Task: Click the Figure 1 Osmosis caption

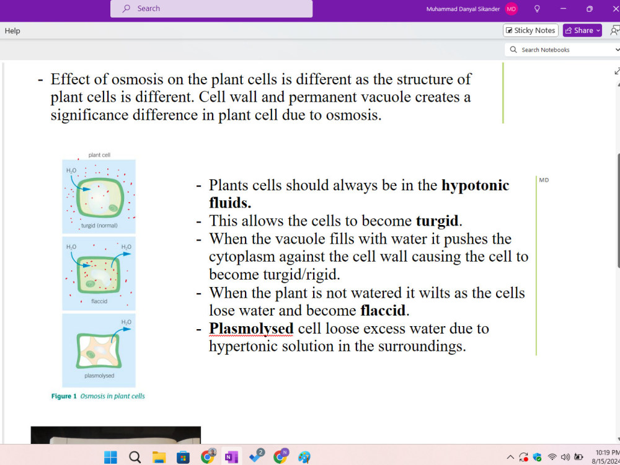Action: (x=98, y=396)
